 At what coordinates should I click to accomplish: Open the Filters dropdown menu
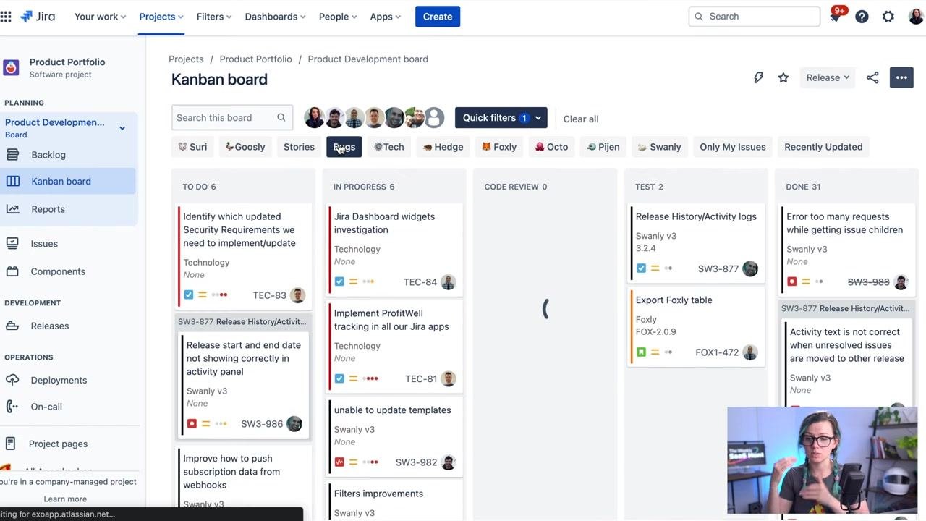[x=214, y=17]
